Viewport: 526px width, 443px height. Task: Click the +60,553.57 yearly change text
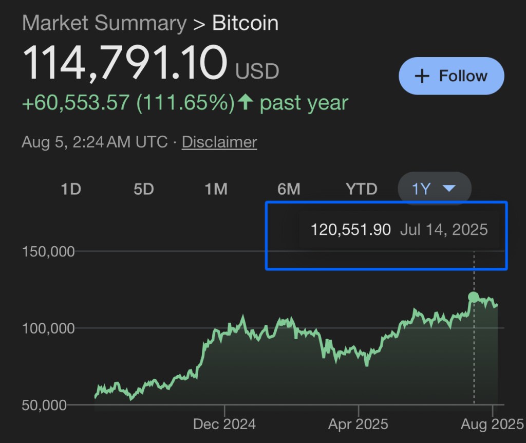(76, 103)
